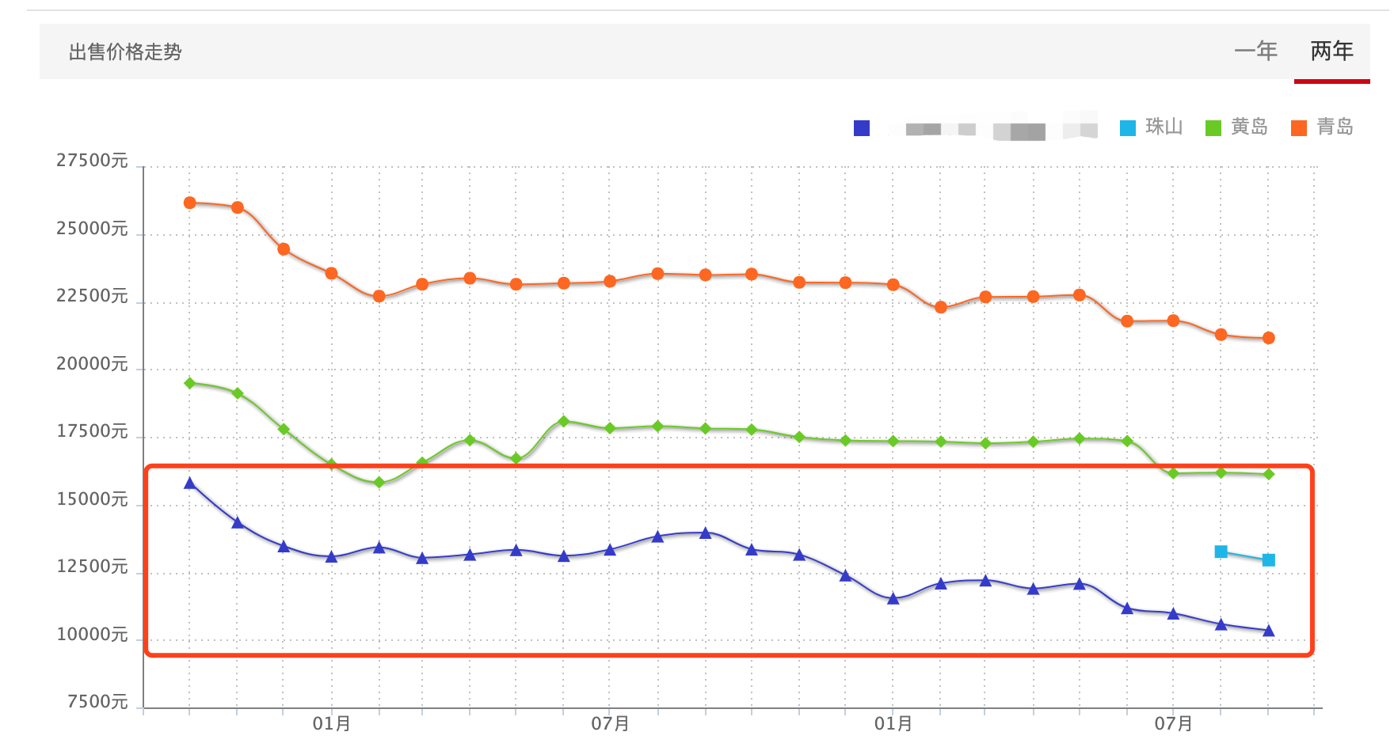Toggle the 青岛 series legend label
The height and width of the screenshot is (747, 1394).
[x=1335, y=127]
